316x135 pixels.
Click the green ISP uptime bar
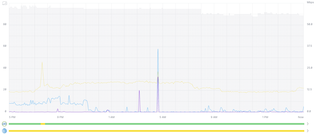pyautogui.click(x=156, y=124)
